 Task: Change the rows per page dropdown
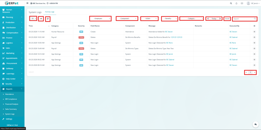click(33, 19)
